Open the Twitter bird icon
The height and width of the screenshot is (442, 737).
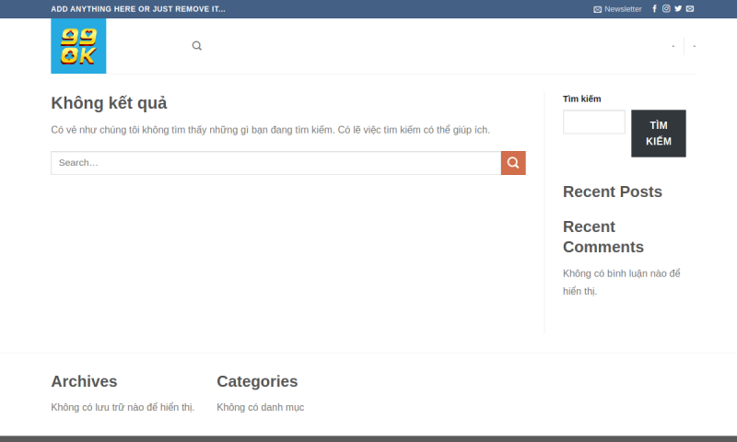point(678,9)
